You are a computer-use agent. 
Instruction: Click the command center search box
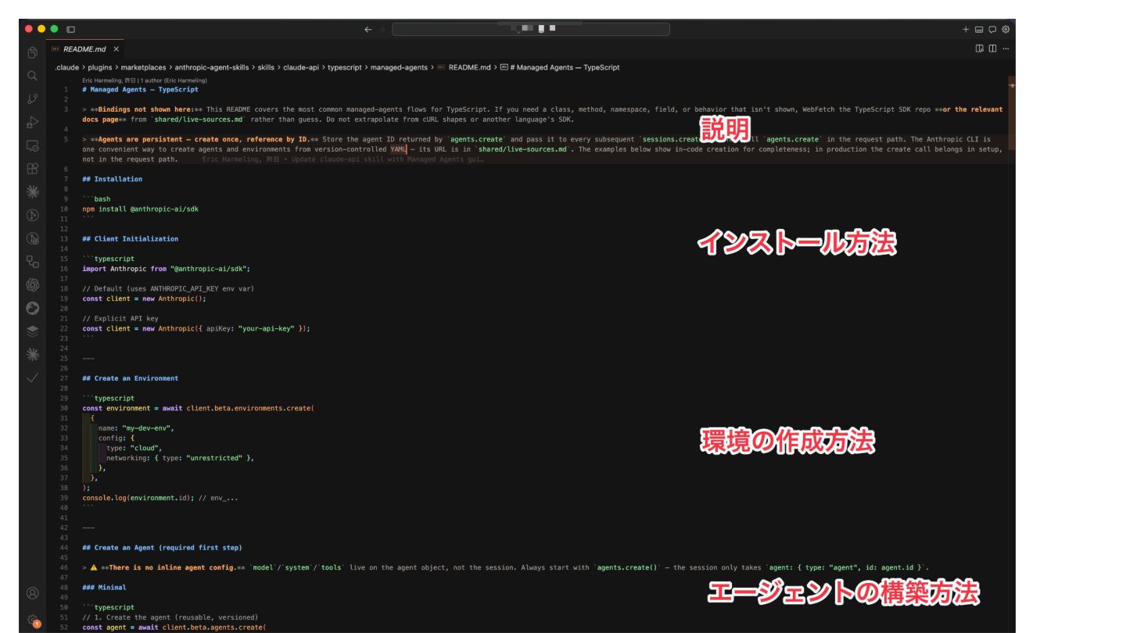pos(531,30)
